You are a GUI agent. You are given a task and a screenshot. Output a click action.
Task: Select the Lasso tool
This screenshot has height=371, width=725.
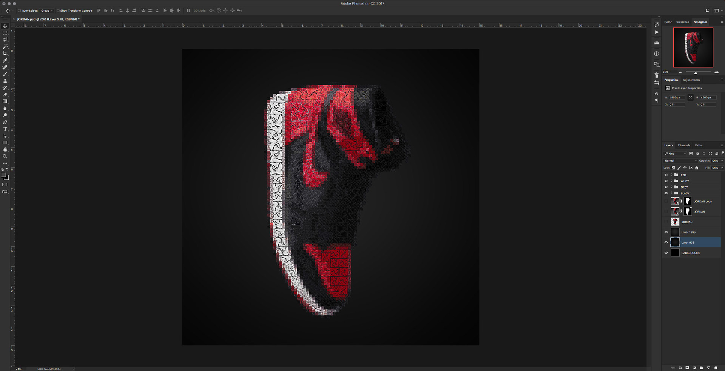(5, 40)
